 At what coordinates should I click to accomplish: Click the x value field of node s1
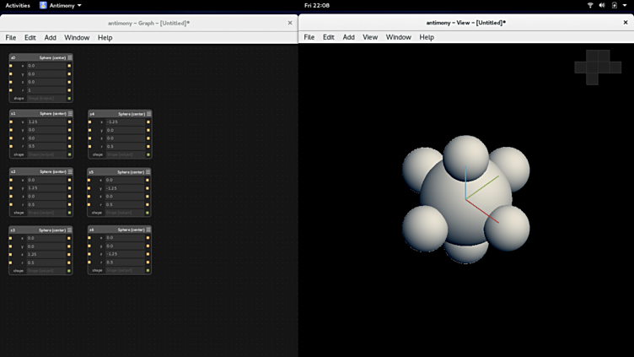pyautogui.click(x=46, y=122)
